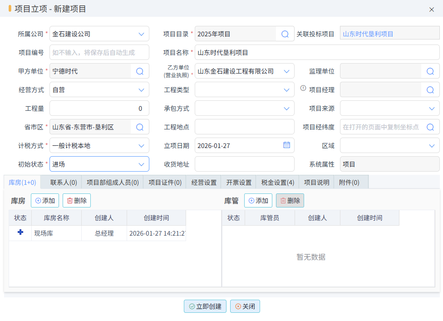Screen dimensions: 443x321
Task: Open the 工程类型 dropdown list
Action: [286, 90]
